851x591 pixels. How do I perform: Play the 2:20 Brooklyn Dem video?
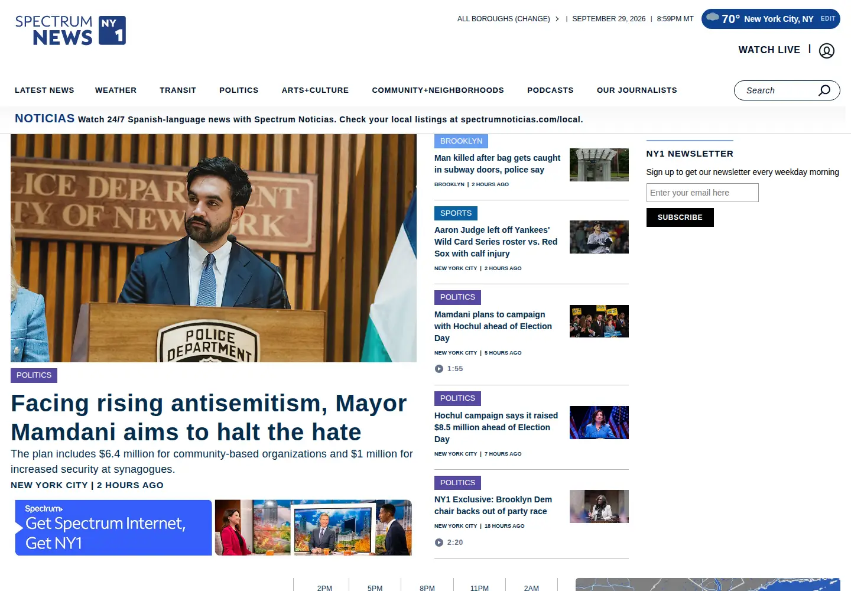[x=439, y=543]
